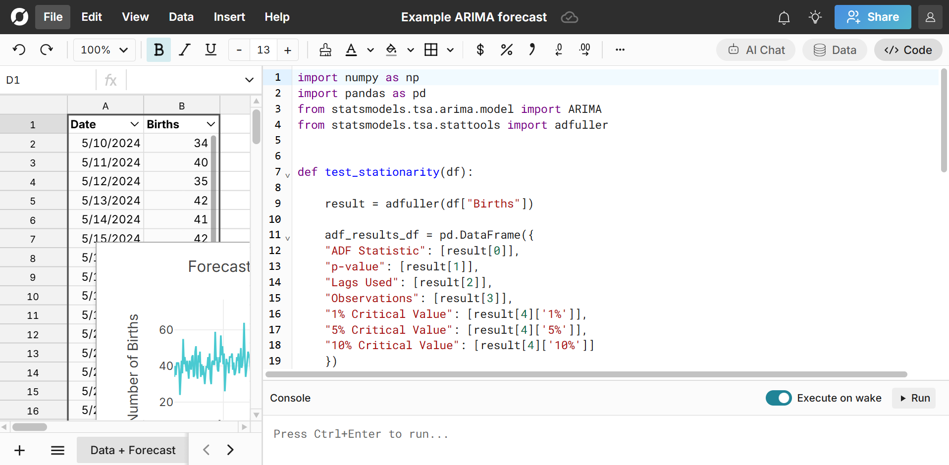This screenshot has width=949, height=465.
Task: Click the Share button
Action: click(x=872, y=17)
